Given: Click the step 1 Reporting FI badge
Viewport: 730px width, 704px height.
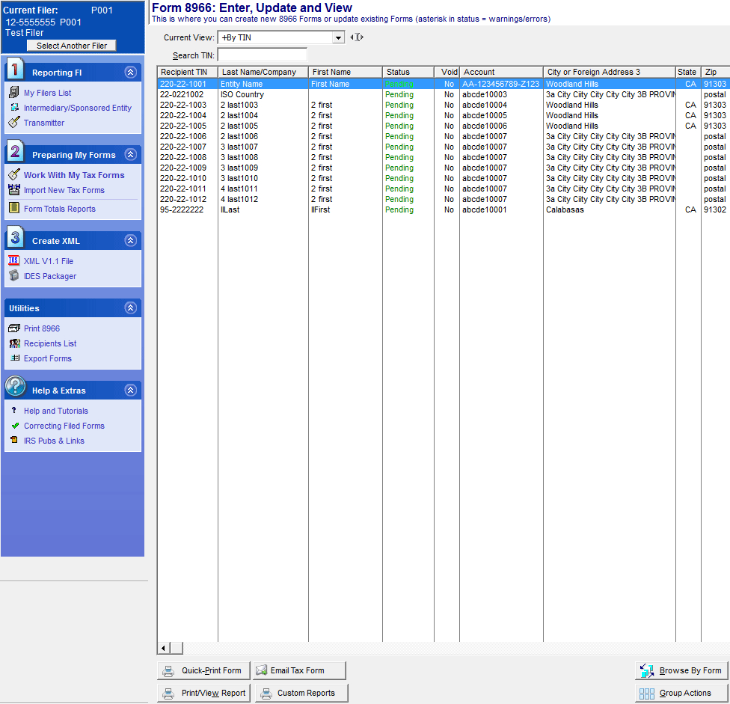Looking at the screenshot, I should (16, 69).
